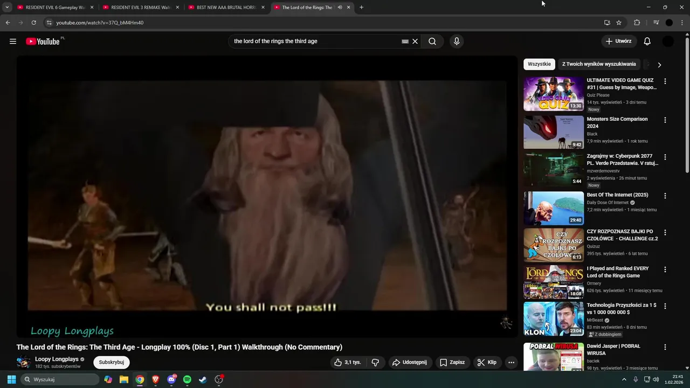Open Chrome extensions puzzle icon
This screenshot has width=690, height=388.
coord(637,23)
